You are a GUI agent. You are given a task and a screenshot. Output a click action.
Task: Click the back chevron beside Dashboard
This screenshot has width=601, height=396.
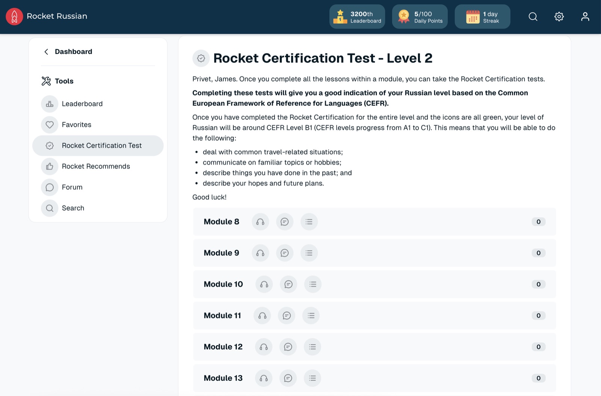coord(46,51)
